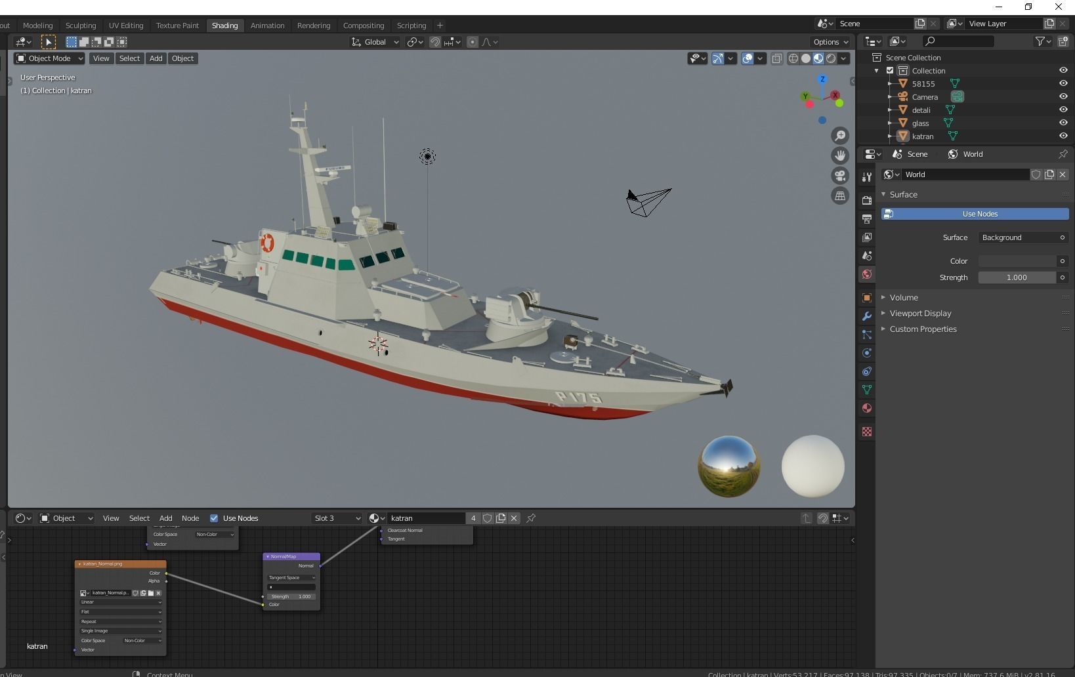Select the tweak/select box tool icon
Image resolution: width=1075 pixels, height=677 pixels.
(x=49, y=42)
